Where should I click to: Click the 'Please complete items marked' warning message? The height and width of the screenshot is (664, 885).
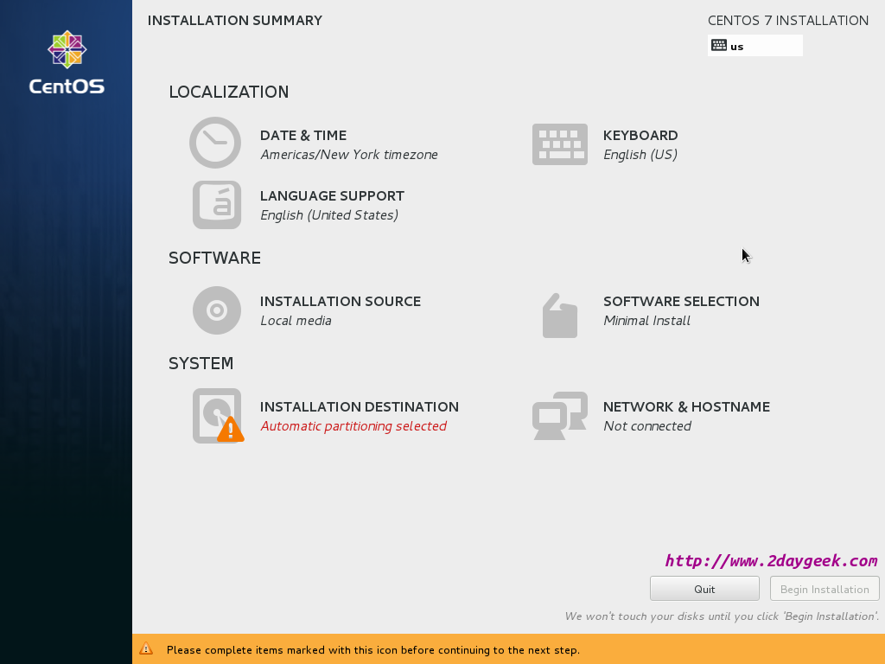click(x=373, y=650)
